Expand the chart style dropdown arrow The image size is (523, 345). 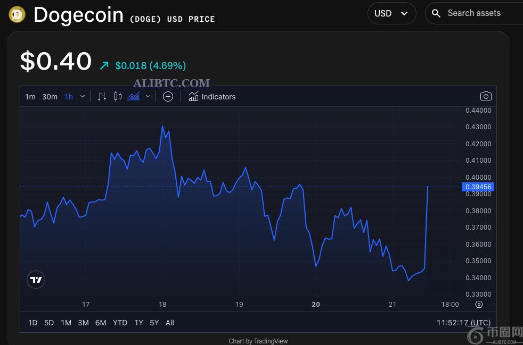tap(148, 97)
